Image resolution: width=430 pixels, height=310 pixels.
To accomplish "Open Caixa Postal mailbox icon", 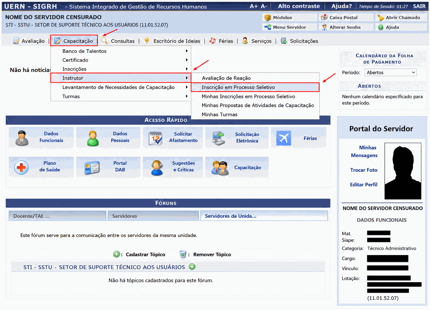I will [x=324, y=17].
